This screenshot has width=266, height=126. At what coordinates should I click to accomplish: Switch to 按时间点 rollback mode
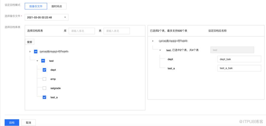[57, 6]
